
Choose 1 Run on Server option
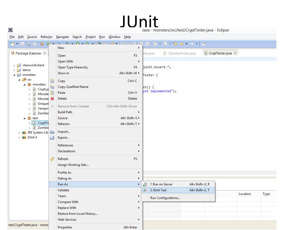click(x=178, y=184)
